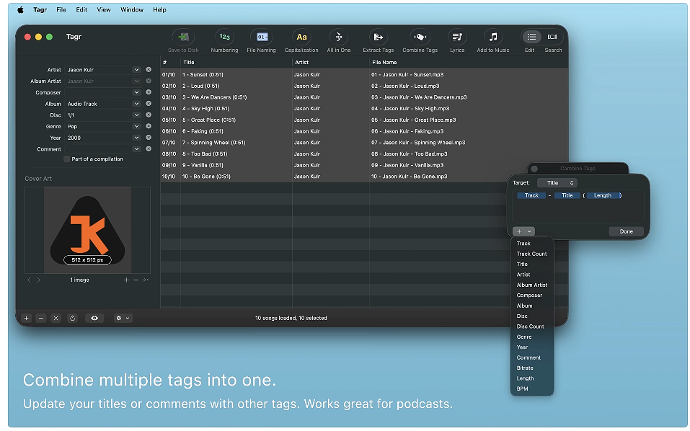Remove the cover art image
This screenshot has height=431, width=690.
(136, 280)
